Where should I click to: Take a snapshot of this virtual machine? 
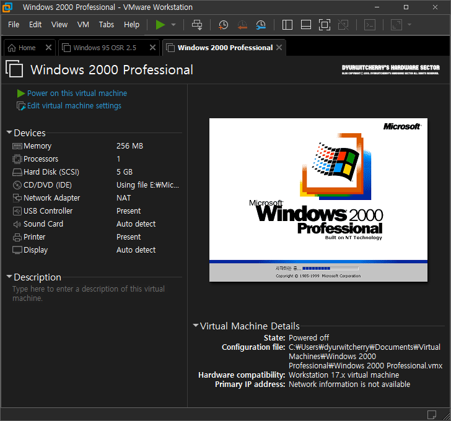(223, 25)
